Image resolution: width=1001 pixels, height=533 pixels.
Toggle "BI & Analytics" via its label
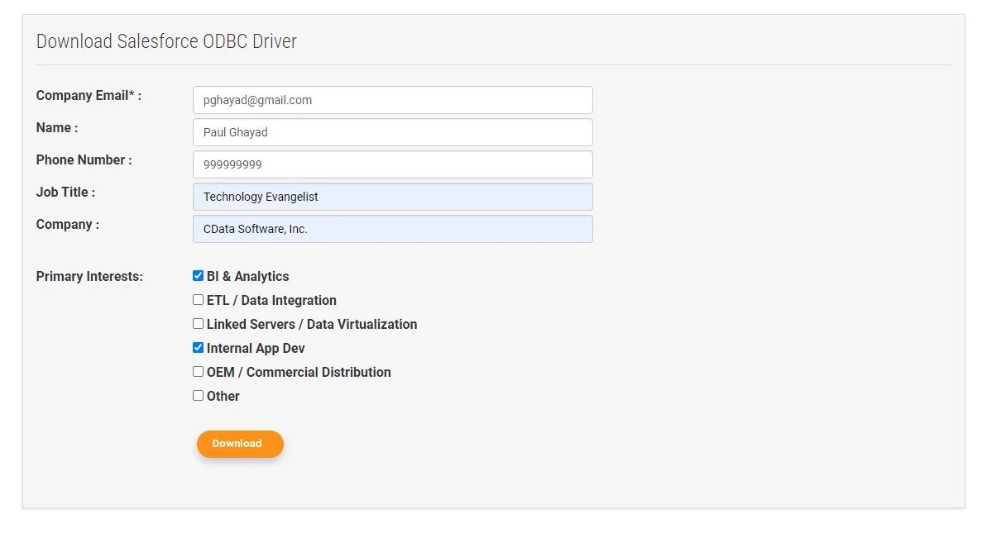[x=247, y=275]
